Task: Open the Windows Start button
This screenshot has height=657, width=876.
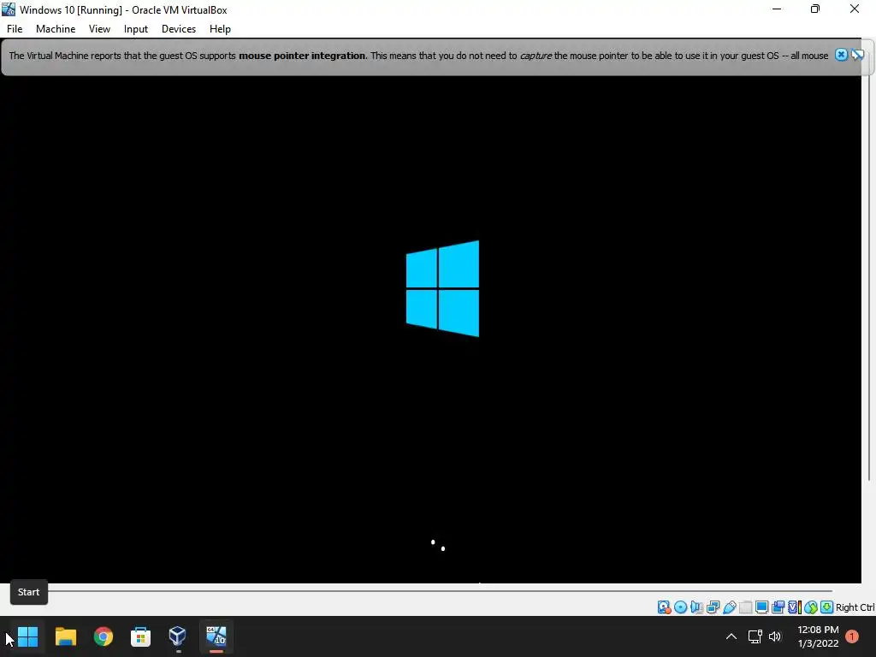Action: click(x=27, y=636)
